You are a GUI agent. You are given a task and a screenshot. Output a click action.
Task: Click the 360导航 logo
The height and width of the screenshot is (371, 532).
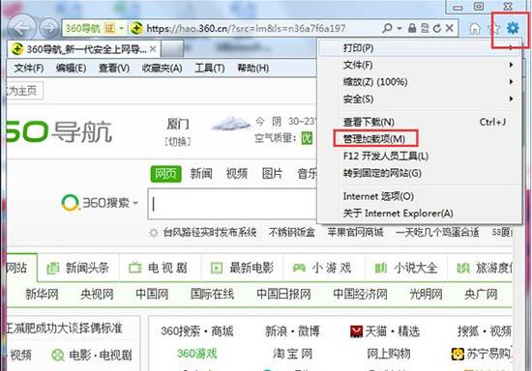click(60, 131)
